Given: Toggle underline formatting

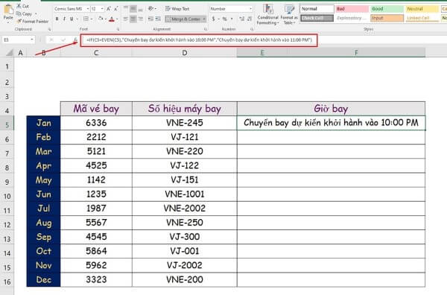Looking at the screenshot, I should tap(72, 19).
